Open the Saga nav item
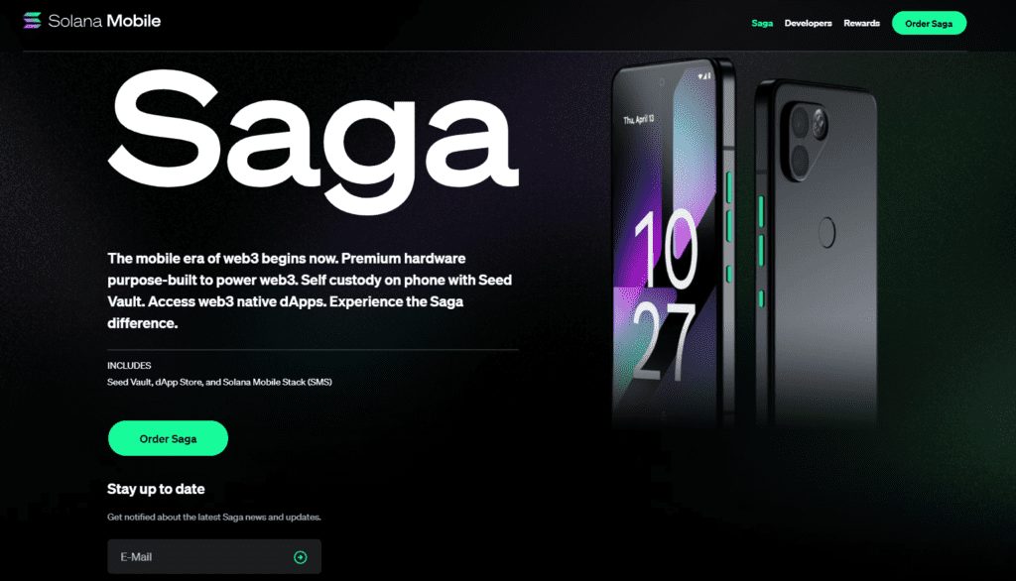Screen dimensions: 1016x581 coord(762,24)
